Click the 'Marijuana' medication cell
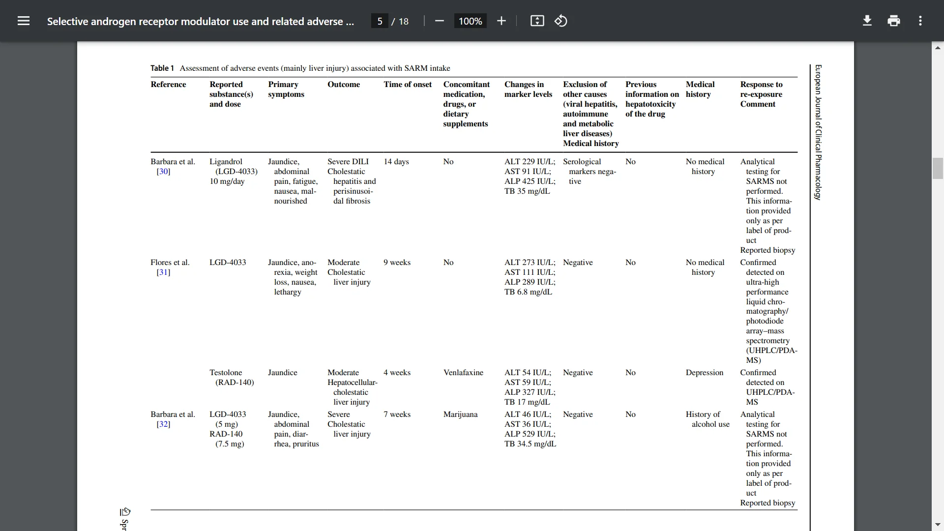The image size is (944, 531). pyautogui.click(x=460, y=414)
